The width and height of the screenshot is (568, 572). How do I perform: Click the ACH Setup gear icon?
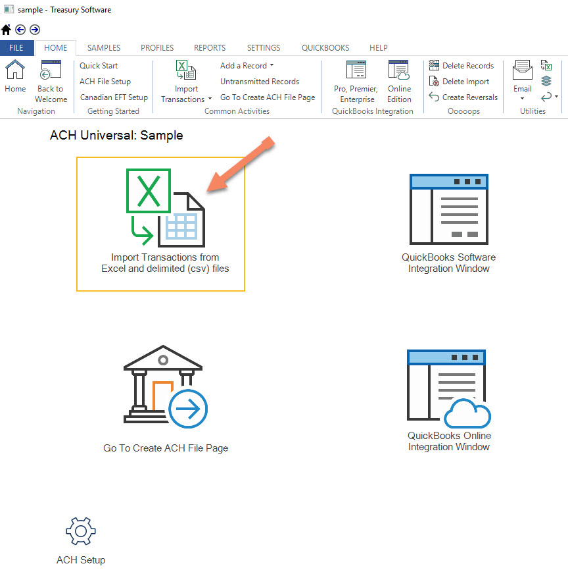(81, 531)
